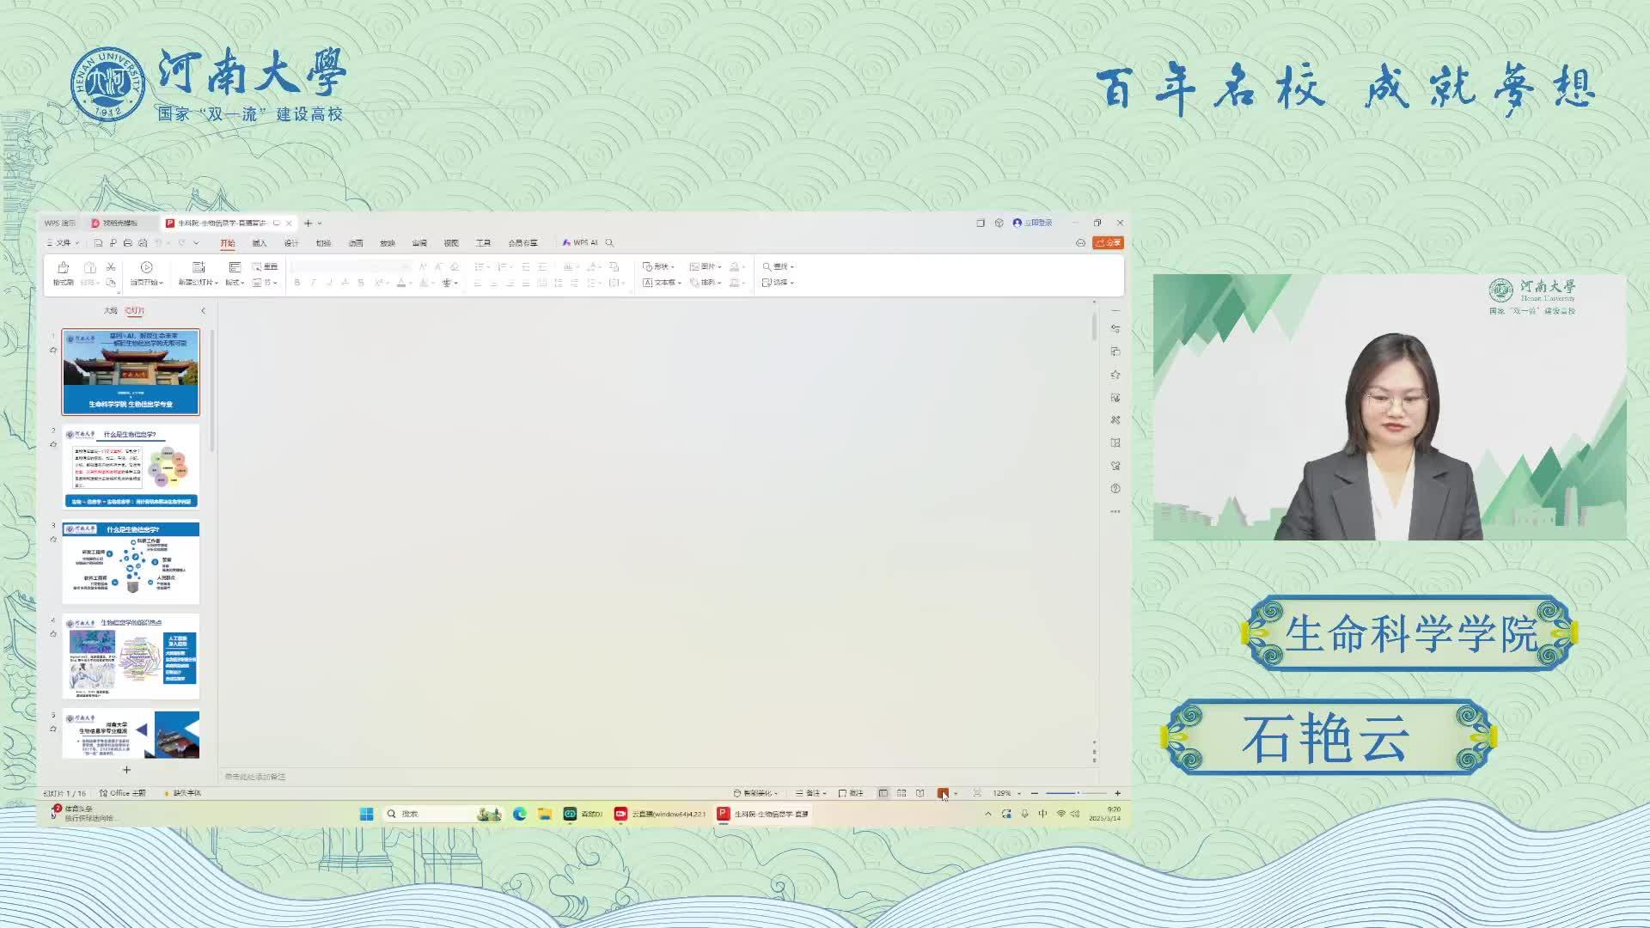Click the 重置 reset button
This screenshot has height=928, width=1650.
point(265,267)
